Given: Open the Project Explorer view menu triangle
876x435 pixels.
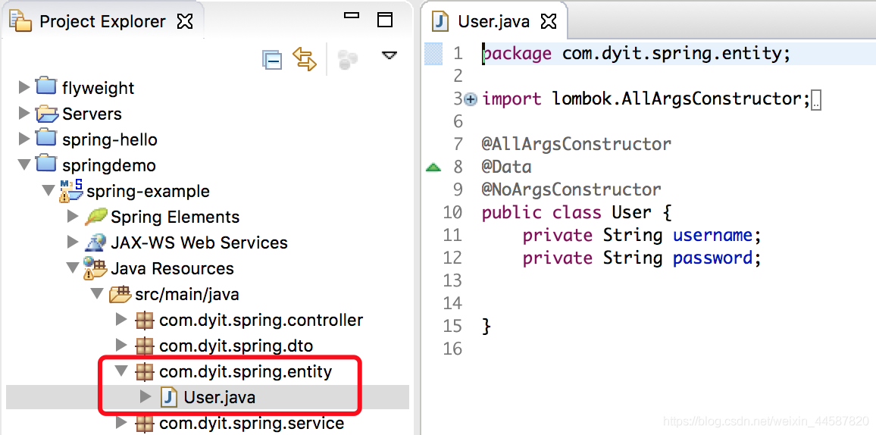Looking at the screenshot, I should (x=389, y=55).
